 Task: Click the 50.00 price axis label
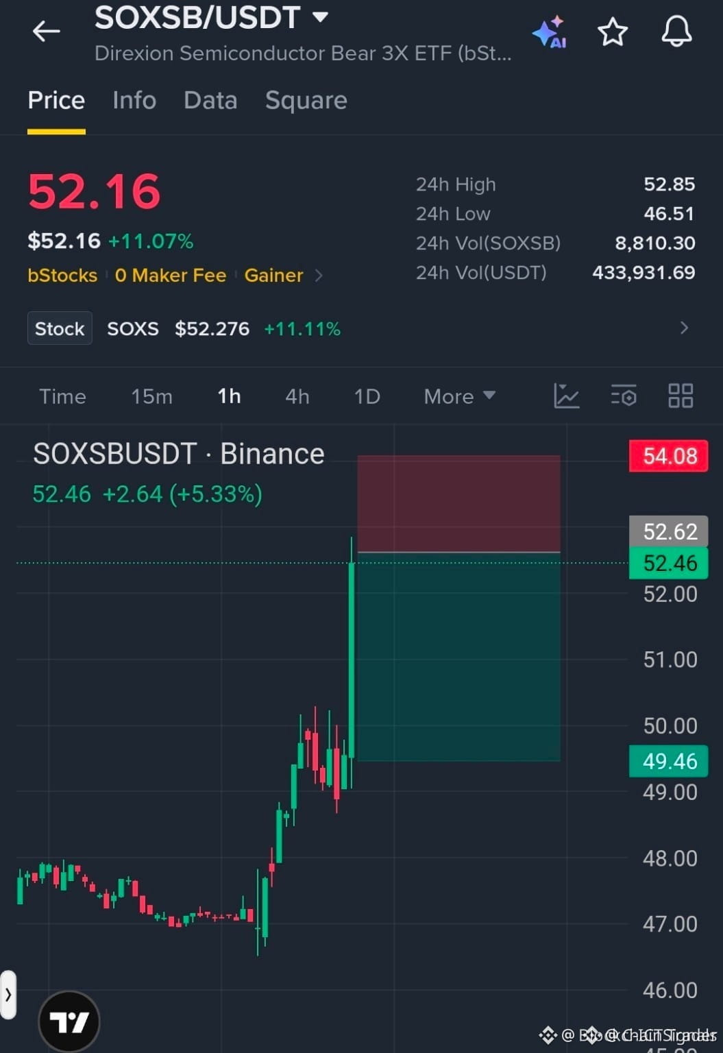(x=670, y=726)
